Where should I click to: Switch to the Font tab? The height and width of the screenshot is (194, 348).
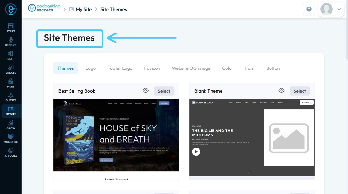[250, 68]
